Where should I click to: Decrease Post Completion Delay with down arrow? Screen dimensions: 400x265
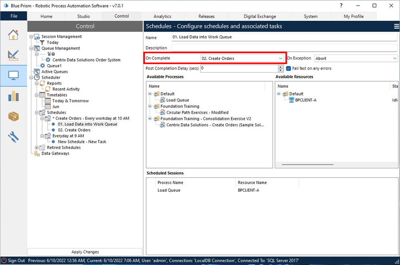281,70
